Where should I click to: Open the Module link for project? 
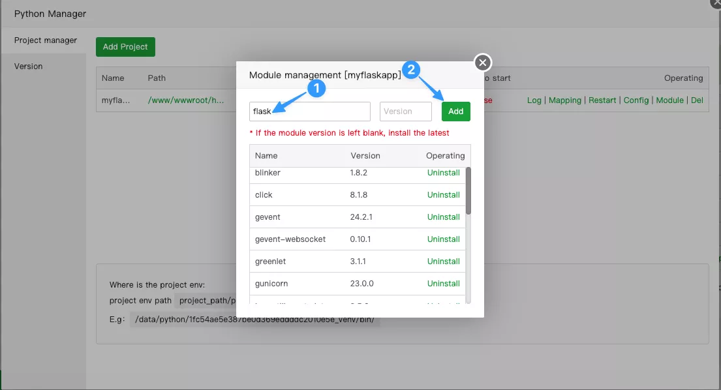[x=669, y=100]
